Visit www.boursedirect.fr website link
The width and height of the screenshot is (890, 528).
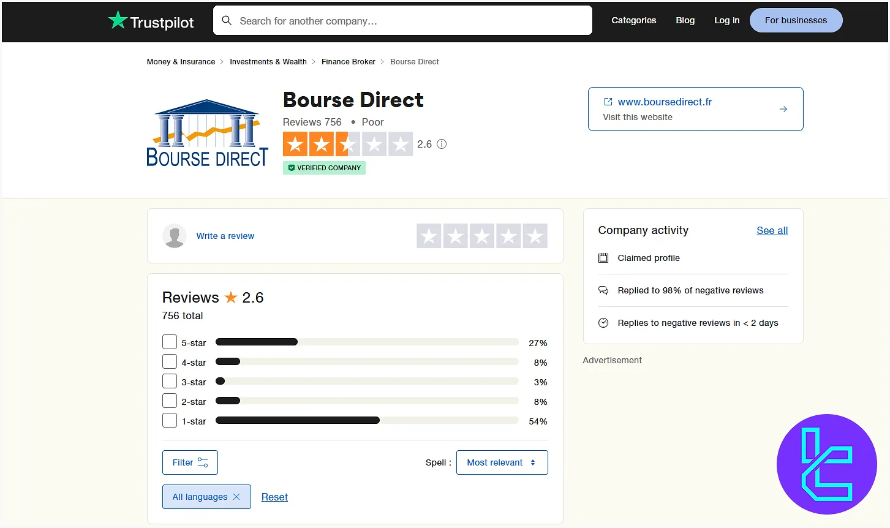pyautogui.click(x=665, y=102)
